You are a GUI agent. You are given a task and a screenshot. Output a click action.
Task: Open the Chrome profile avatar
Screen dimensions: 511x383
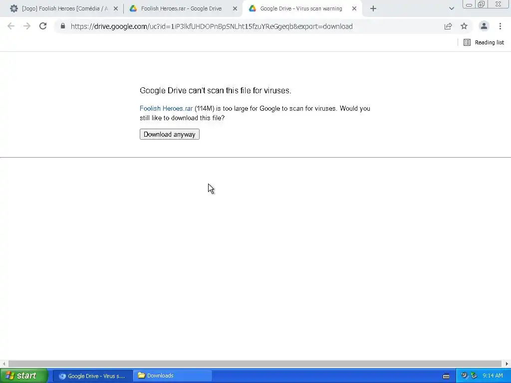484,26
